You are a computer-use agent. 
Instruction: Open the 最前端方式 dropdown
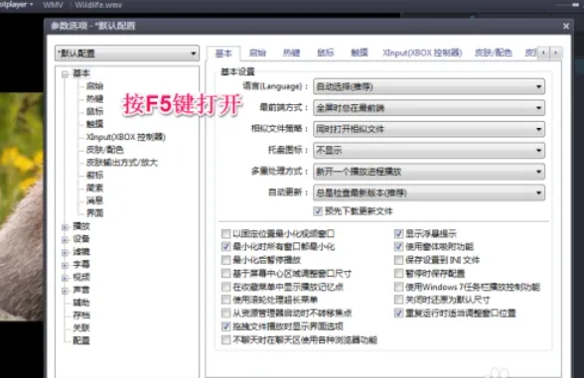tap(429, 108)
